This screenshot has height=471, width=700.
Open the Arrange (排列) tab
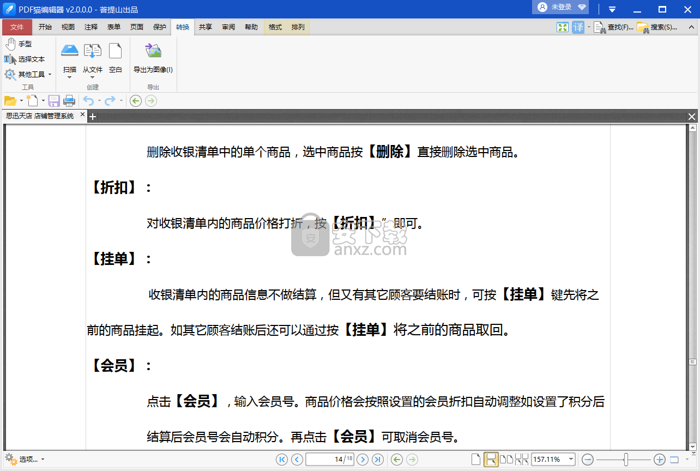click(x=298, y=27)
